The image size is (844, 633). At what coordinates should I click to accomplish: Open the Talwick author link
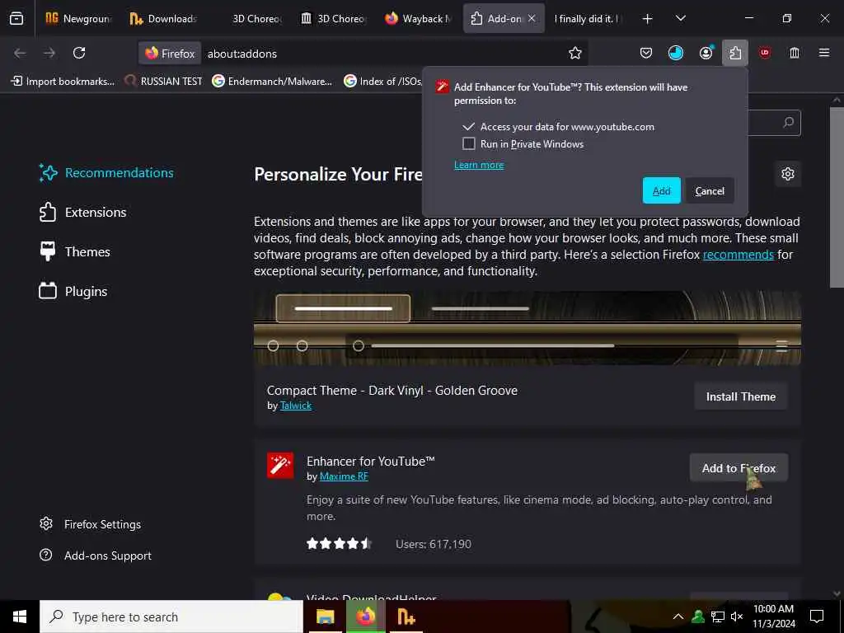296,406
